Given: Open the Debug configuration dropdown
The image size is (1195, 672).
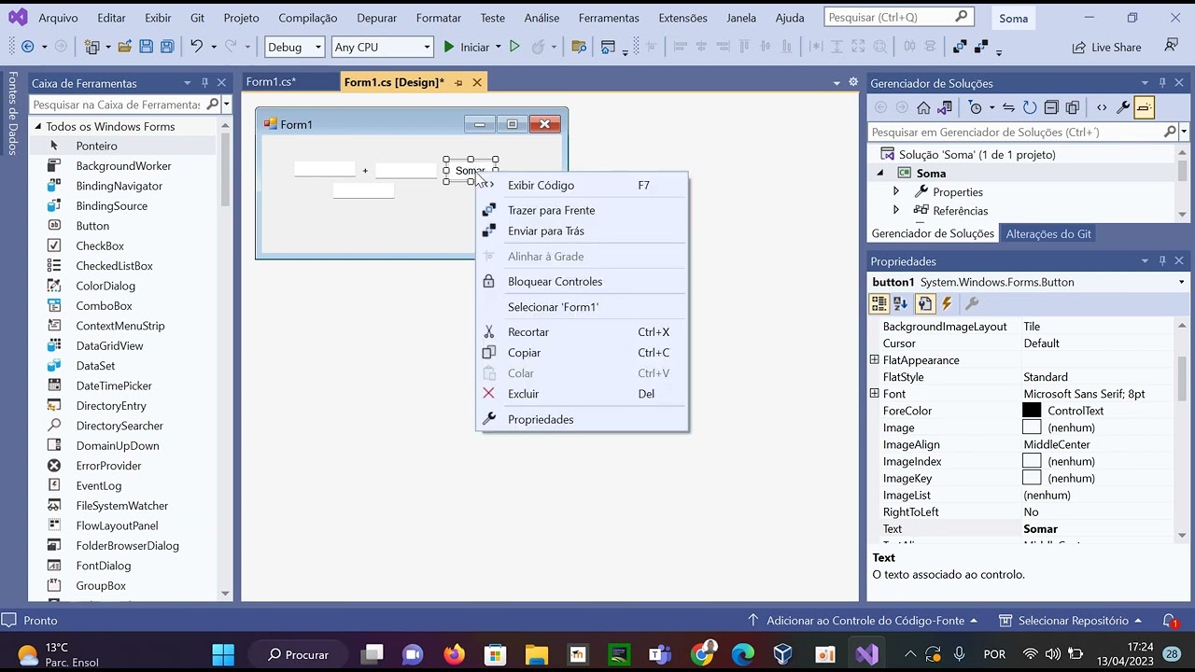Looking at the screenshot, I should pos(294,47).
